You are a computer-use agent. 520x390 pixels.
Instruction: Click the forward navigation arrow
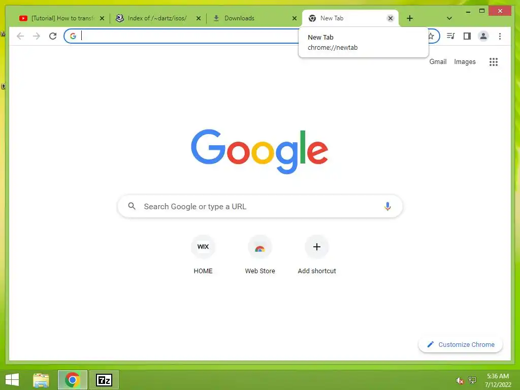coord(37,36)
